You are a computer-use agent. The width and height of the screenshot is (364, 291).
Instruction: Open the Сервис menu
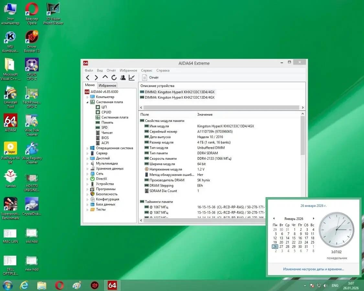click(x=147, y=70)
